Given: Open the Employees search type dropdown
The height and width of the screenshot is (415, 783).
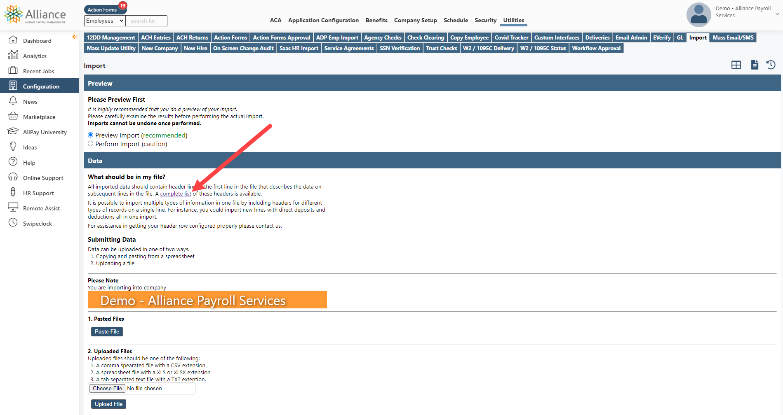Looking at the screenshot, I should click(105, 21).
